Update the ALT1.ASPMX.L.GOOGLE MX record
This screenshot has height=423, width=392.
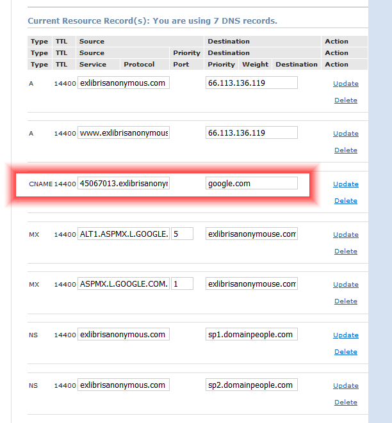346,235
